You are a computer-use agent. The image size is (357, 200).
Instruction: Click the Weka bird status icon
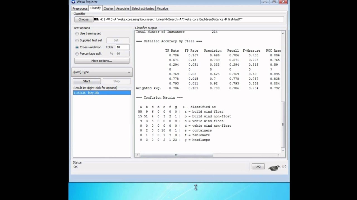pyautogui.click(x=274, y=167)
